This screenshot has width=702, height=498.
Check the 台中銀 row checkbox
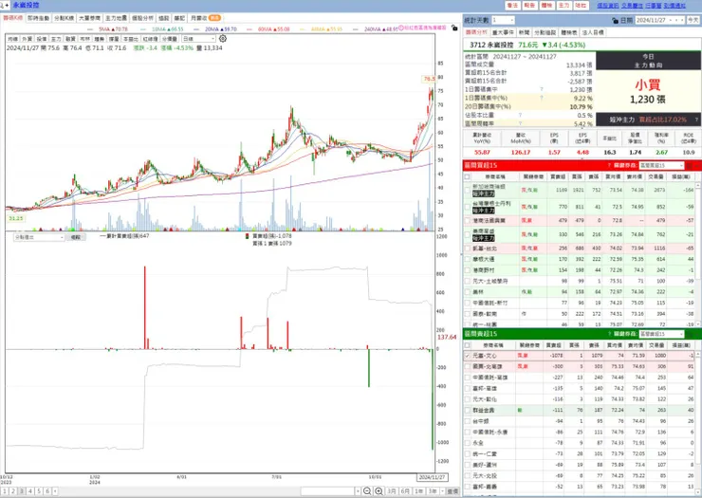pos(468,421)
